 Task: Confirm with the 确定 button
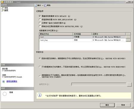pyautogui.click(x=107, y=105)
